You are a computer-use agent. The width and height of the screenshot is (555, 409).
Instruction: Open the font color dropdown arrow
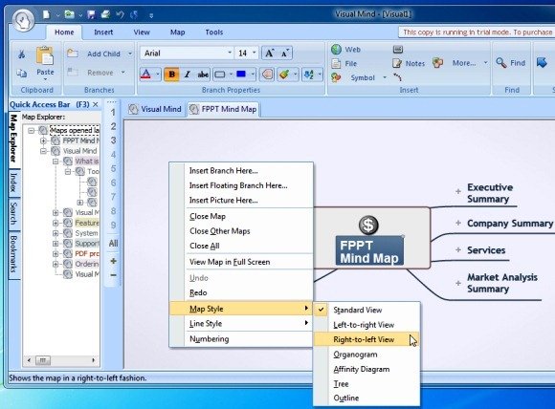tap(158, 75)
